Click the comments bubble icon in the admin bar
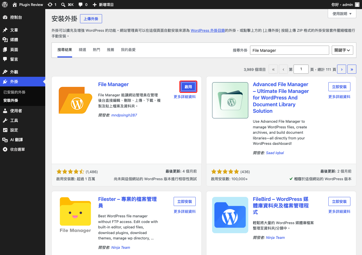The image size is (362, 255). tap(81, 5)
